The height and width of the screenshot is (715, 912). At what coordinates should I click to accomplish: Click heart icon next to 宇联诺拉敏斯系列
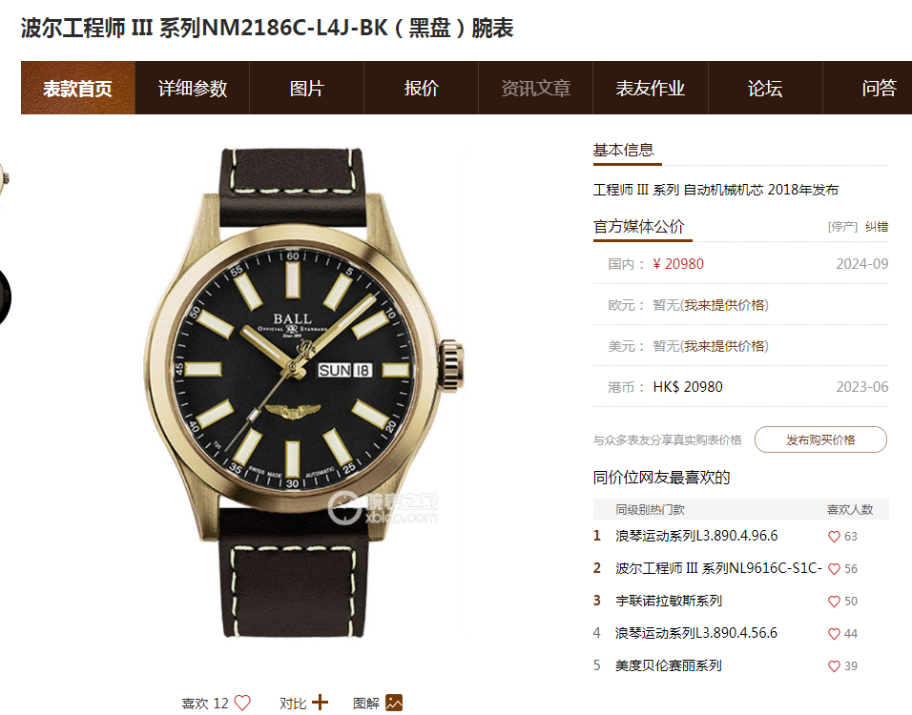pyautogui.click(x=834, y=602)
